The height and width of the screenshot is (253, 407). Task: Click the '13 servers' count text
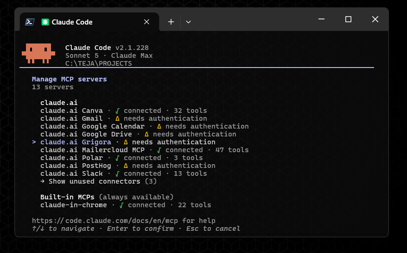[x=53, y=87]
